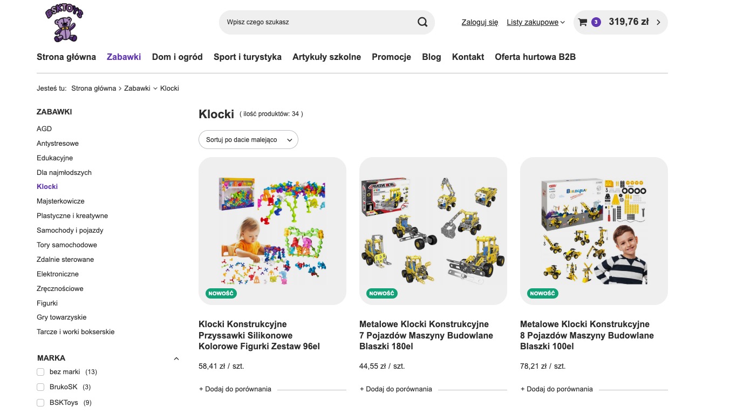This screenshot has height=413, width=737.
Task: Check the "bez marki" brand filter
Action: (40, 372)
